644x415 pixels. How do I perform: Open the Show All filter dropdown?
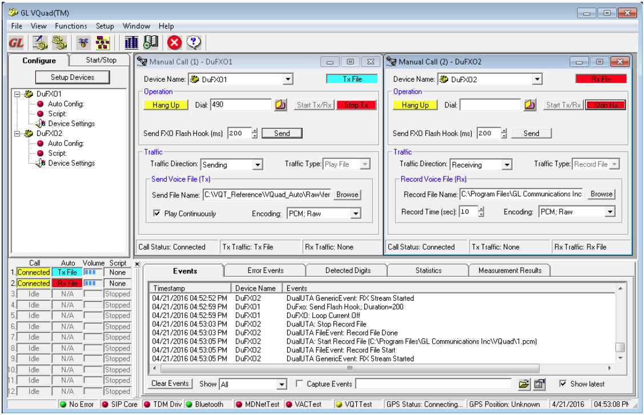[x=281, y=385]
